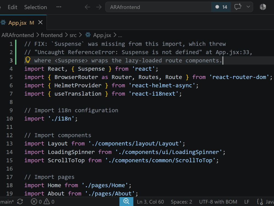This screenshot has width=274, height=206.
Task: Click line number 10 in the gutter
Action: coord(10,119)
